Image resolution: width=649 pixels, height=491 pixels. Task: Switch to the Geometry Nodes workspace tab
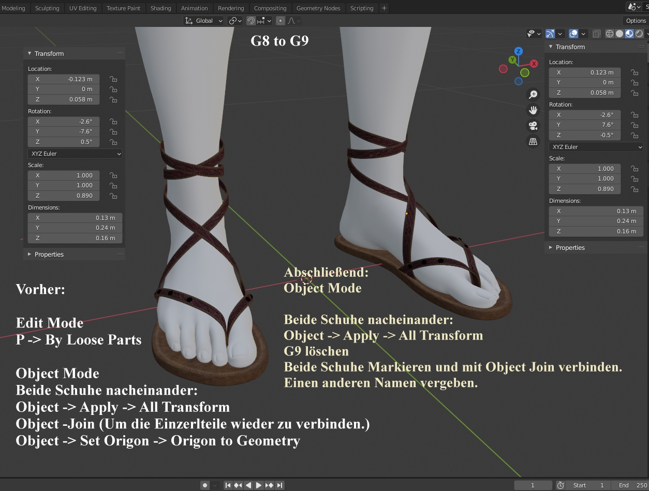pos(318,8)
